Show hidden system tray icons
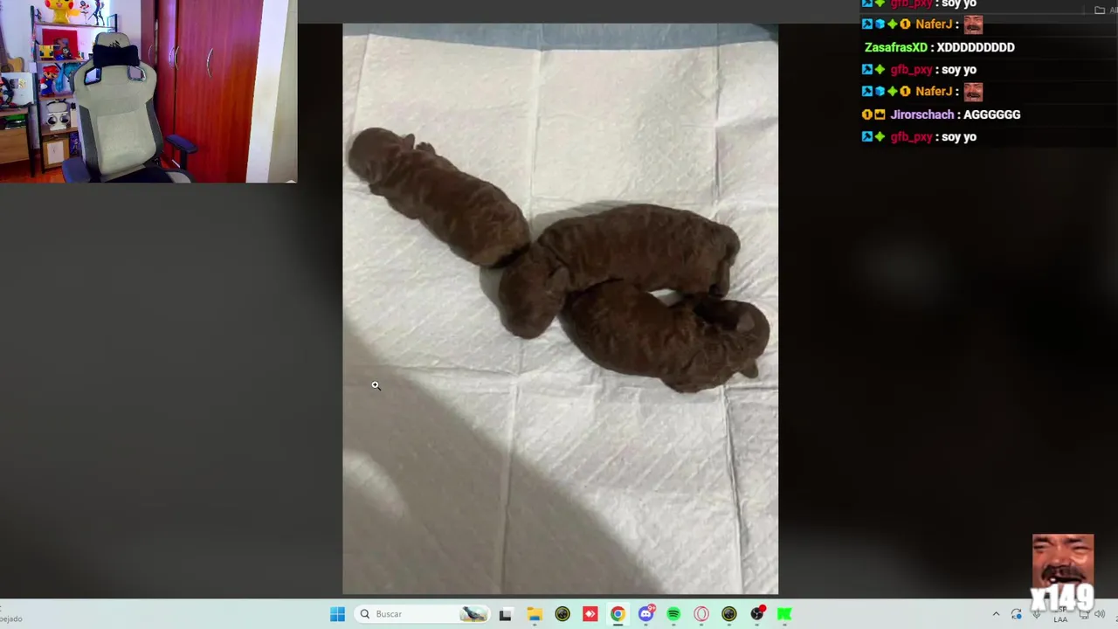Image resolution: width=1118 pixels, height=629 pixels. click(996, 614)
